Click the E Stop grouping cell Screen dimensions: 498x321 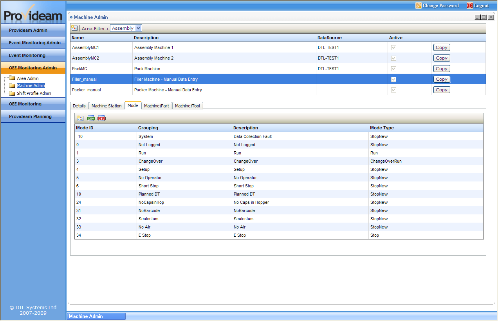144,235
